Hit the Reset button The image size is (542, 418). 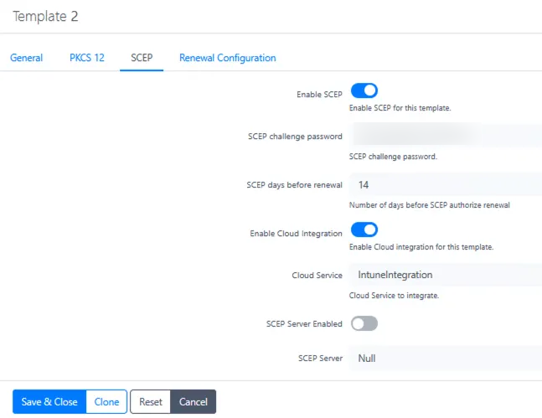click(x=151, y=402)
